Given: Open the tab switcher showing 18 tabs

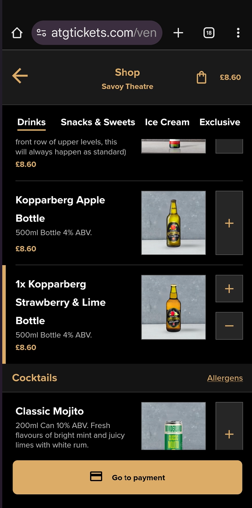Looking at the screenshot, I should (x=209, y=33).
